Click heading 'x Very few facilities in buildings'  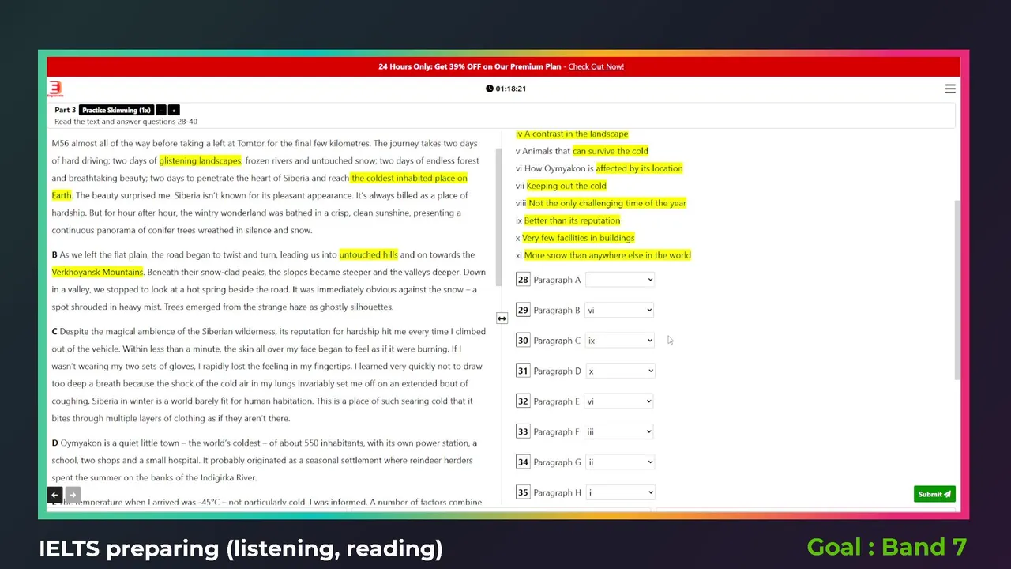[575, 238]
